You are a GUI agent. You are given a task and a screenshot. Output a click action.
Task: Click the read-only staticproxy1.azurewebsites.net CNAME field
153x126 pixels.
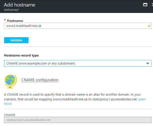pyautogui.click(x=78, y=120)
